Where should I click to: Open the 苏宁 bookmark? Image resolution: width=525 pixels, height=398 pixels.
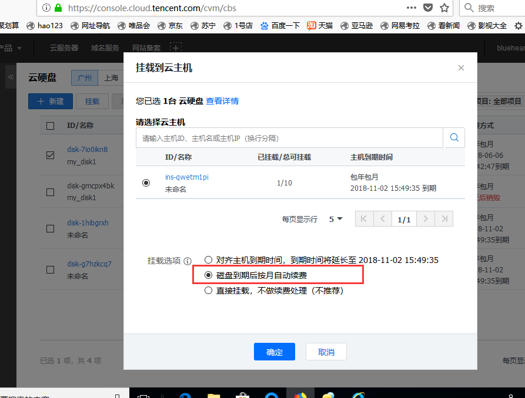[203, 26]
